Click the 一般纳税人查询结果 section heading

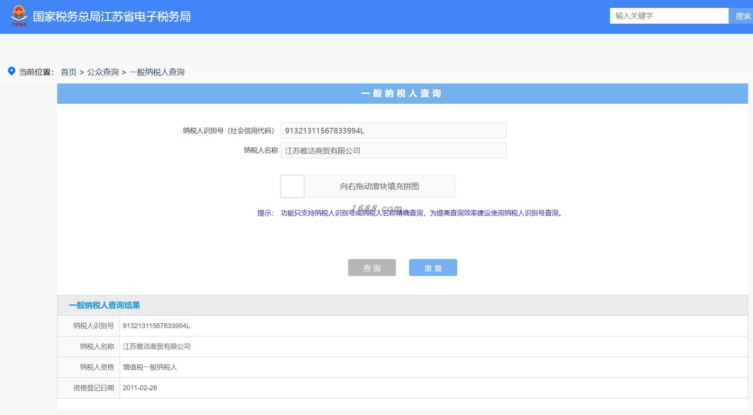pyautogui.click(x=104, y=305)
